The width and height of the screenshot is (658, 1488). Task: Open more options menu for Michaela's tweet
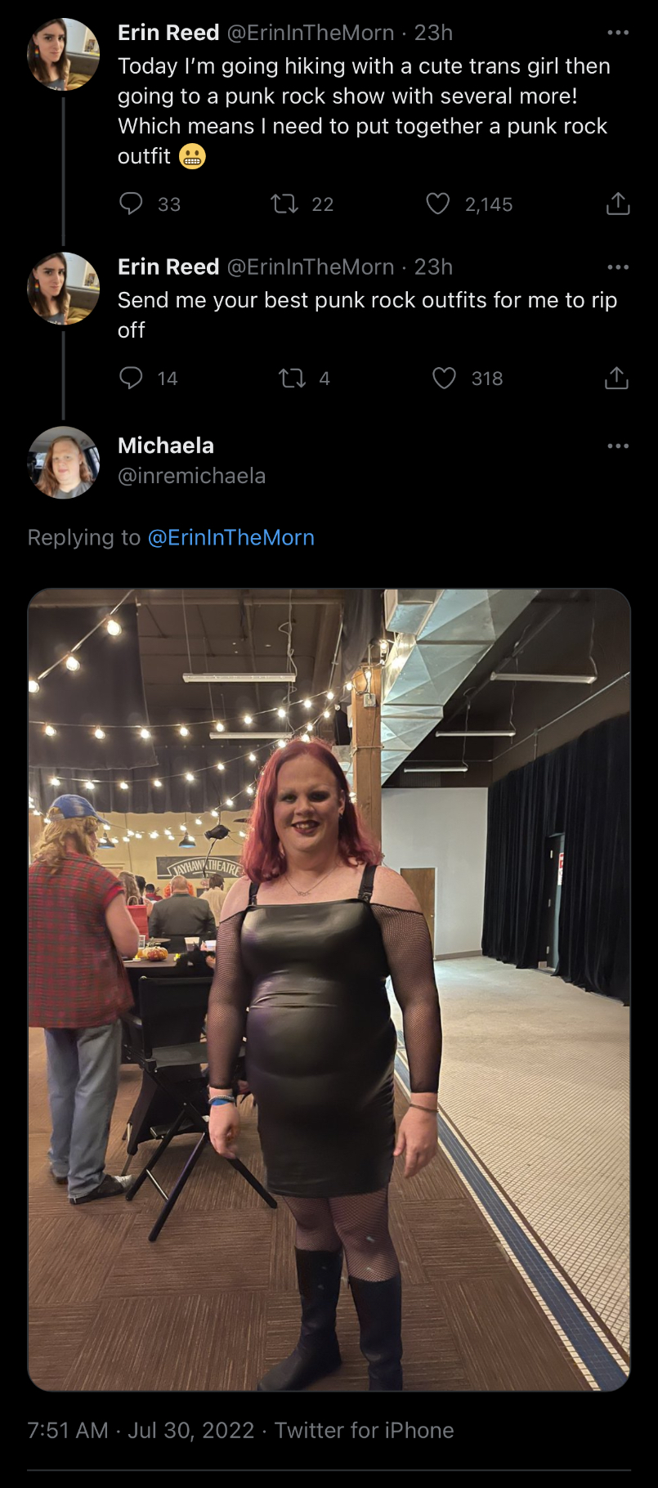pyautogui.click(x=618, y=446)
